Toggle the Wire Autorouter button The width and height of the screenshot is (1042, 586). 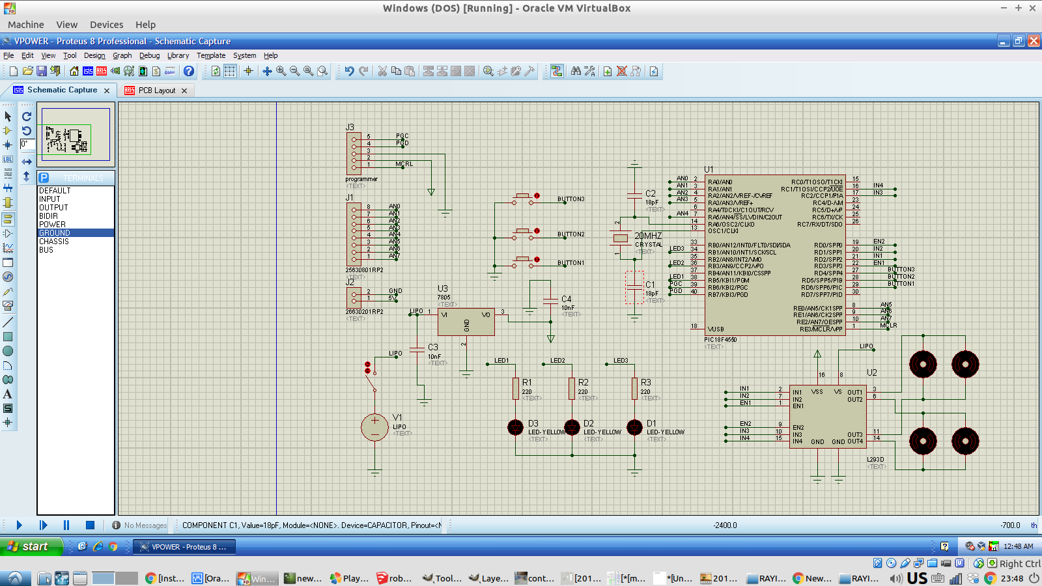(557, 71)
